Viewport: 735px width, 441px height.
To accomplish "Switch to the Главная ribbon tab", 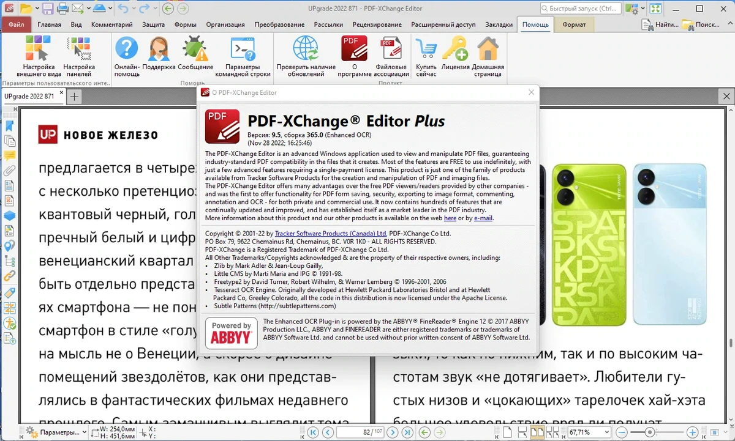I will click(49, 24).
